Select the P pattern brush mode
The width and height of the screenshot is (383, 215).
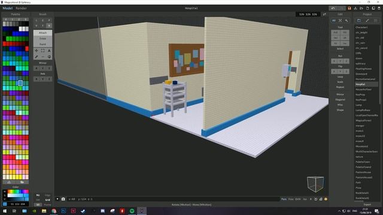point(49,20)
